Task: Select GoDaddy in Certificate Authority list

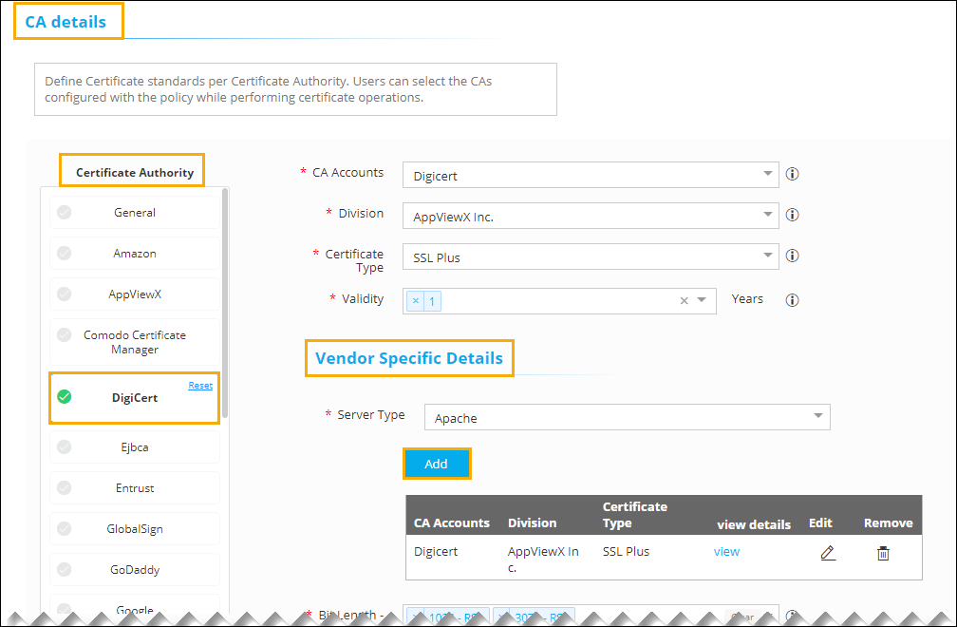Action: point(134,570)
